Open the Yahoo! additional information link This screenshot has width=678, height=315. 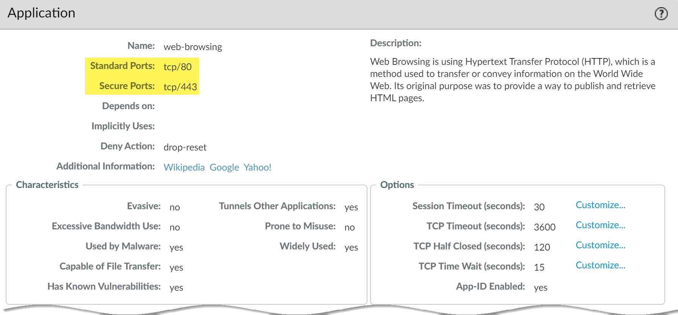pos(257,167)
